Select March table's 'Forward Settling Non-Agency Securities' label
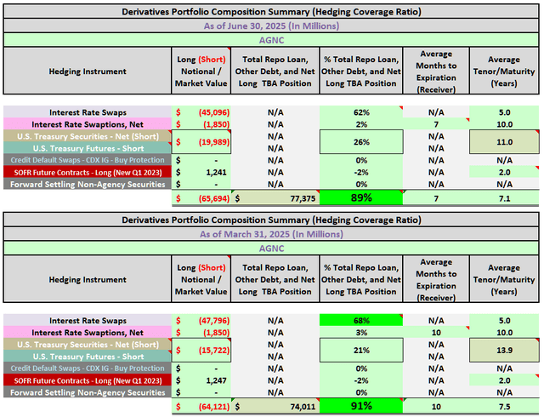Screen dimensions: 544x417 point(88,392)
